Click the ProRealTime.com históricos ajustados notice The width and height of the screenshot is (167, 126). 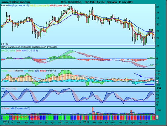(29, 47)
